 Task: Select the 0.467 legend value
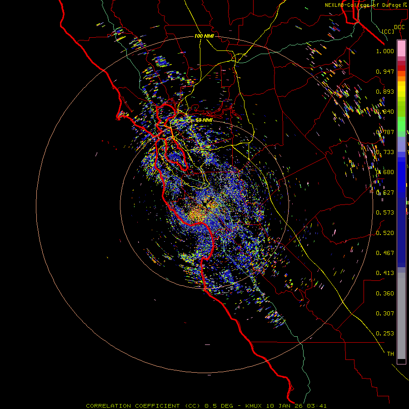click(x=385, y=253)
